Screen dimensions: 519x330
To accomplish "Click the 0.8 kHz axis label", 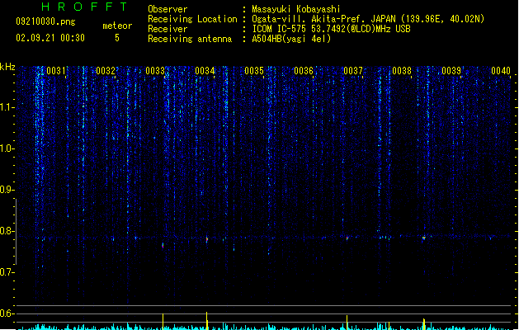I will tap(7, 231).
